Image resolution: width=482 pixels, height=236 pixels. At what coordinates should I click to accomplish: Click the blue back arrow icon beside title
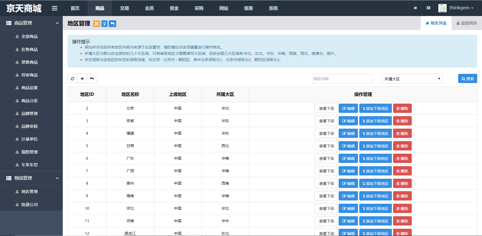tap(112, 24)
